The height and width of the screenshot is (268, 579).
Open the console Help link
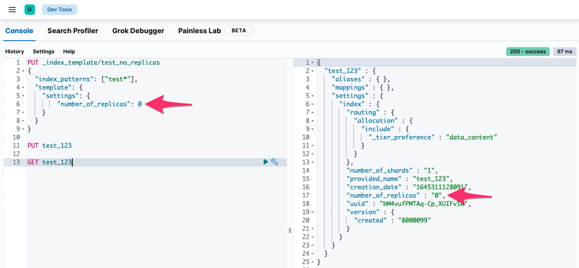(x=69, y=52)
